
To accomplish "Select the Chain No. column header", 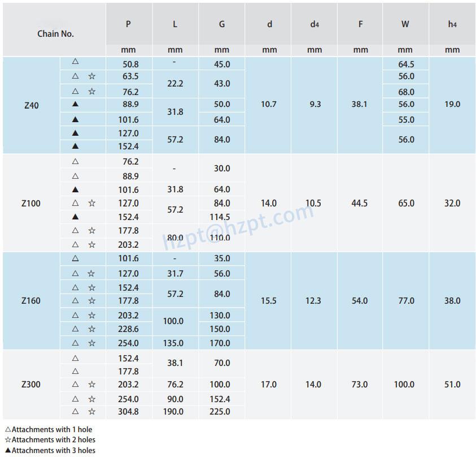I will 55,33.
